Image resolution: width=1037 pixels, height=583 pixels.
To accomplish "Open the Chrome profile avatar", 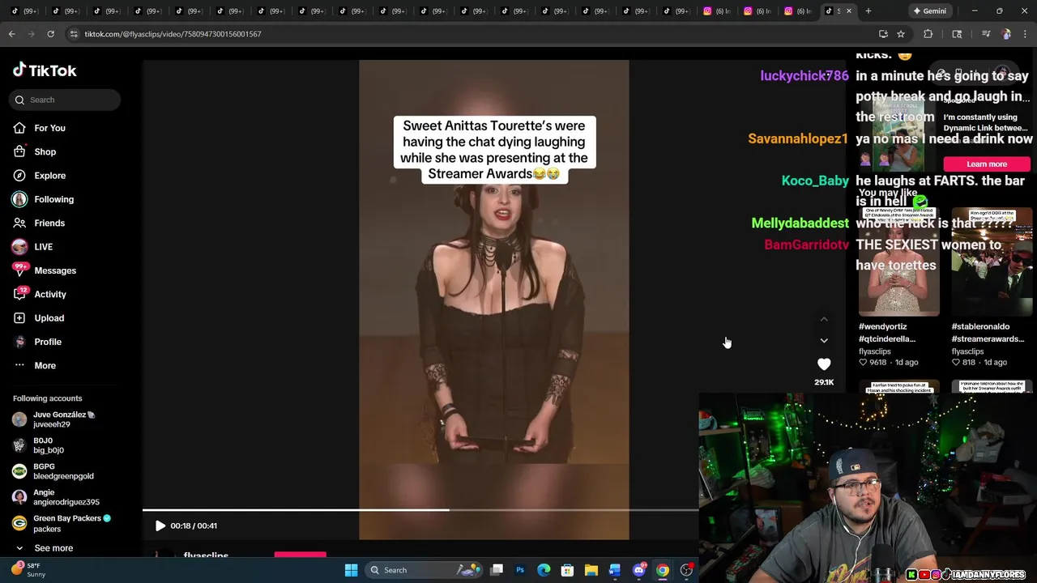I will (1006, 34).
